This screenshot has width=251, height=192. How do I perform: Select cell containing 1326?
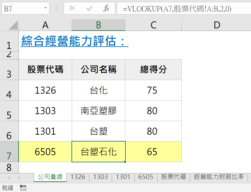(x=45, y=90)
